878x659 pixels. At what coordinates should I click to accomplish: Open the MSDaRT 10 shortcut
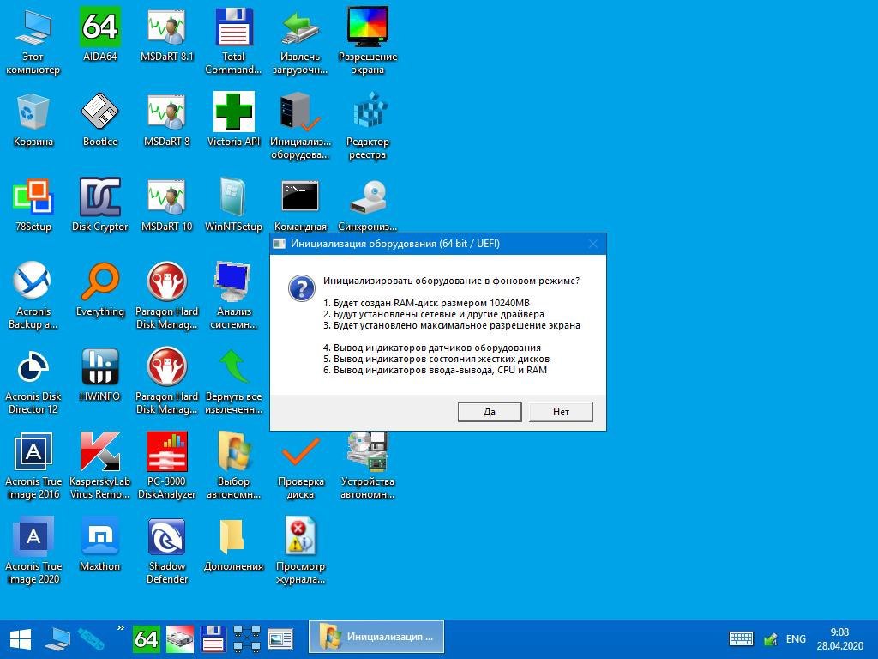[x=167, y=204]
